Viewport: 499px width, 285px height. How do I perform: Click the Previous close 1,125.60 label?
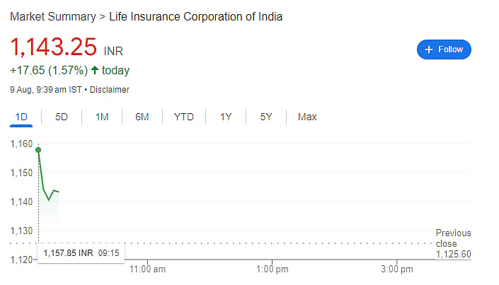click(x=453, y=243)
